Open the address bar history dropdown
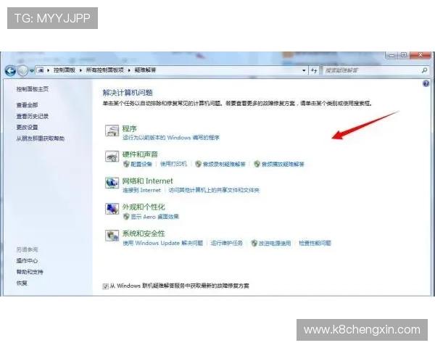 304,70
